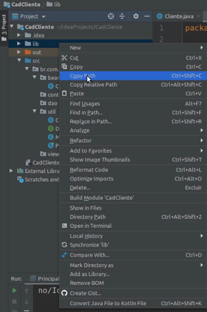Image resolution: width=207 pixels, height=312 pixels.
Task: Click Open in Terminal
Action: (133, 226)
